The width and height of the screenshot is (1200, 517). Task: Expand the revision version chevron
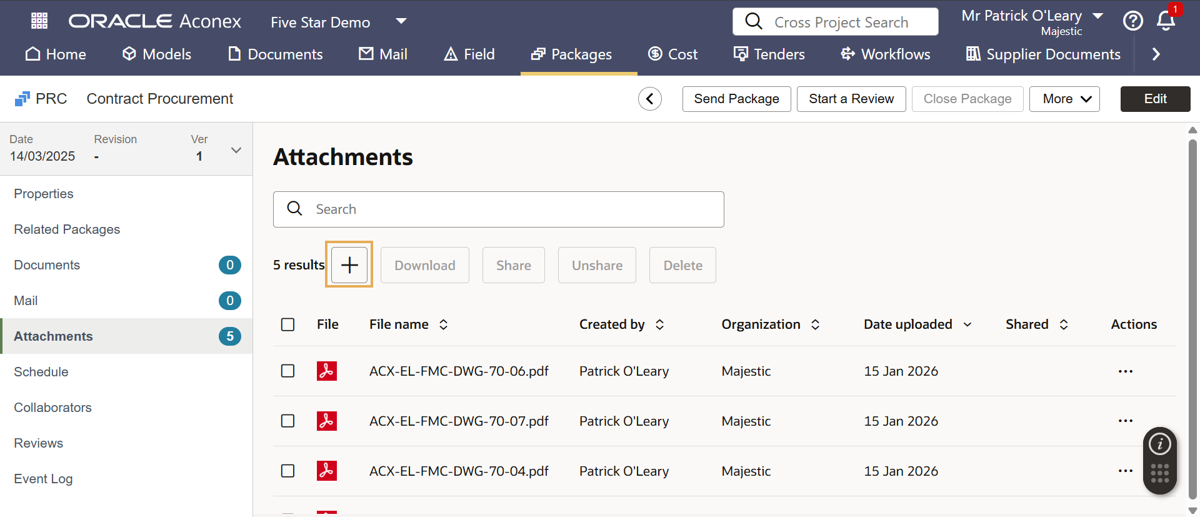coord(236,150)
